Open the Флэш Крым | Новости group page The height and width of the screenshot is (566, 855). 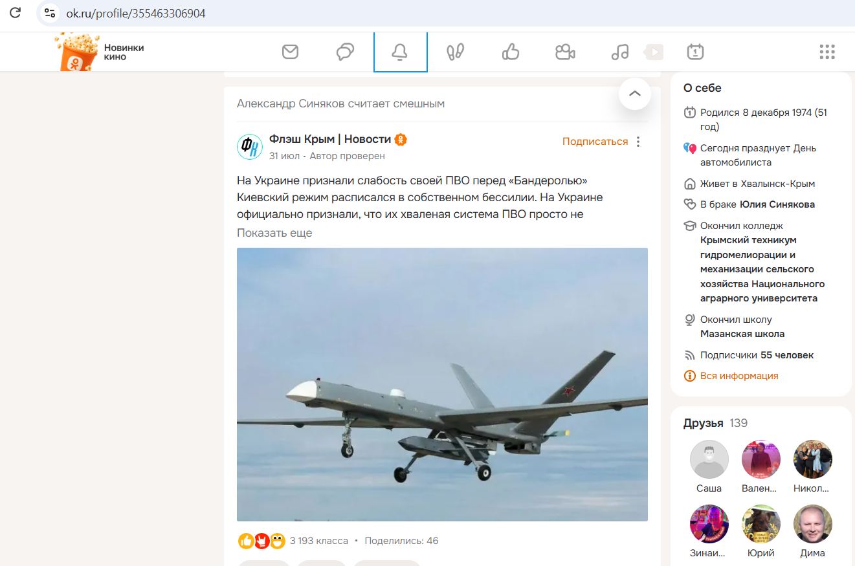[330, 139]
